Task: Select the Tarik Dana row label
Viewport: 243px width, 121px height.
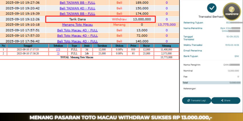Action: coord(77,19)
